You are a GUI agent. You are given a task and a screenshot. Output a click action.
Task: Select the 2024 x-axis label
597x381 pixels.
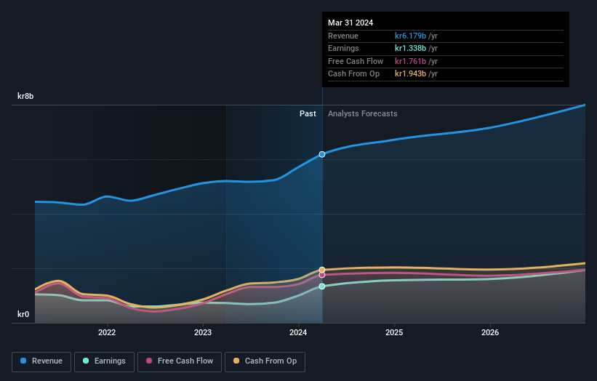point(298,332)
